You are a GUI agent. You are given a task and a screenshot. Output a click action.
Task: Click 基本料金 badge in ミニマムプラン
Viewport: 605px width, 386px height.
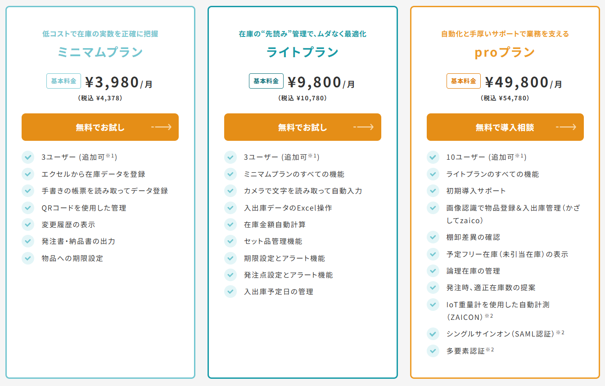63,81
